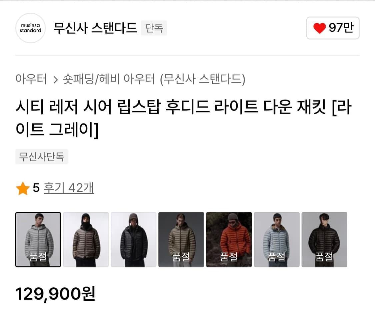Toggle the 97만 likes button
The image size is (375, 314).
[333, 28]
